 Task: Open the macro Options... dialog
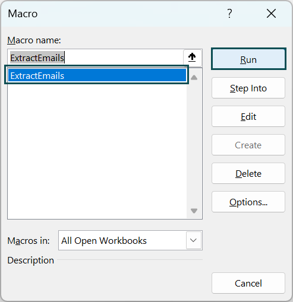pos(248,202)
